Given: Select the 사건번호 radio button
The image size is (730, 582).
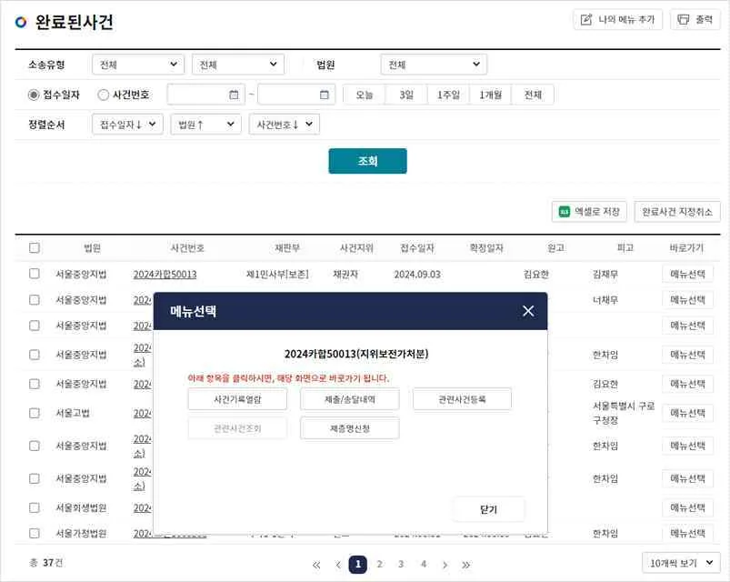Looking at the screenshot, I should point(103,95).
